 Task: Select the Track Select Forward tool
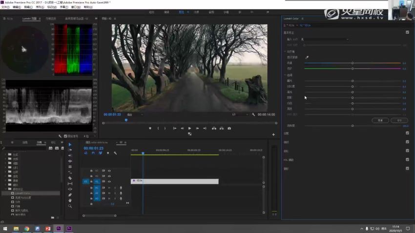(70, 150)
